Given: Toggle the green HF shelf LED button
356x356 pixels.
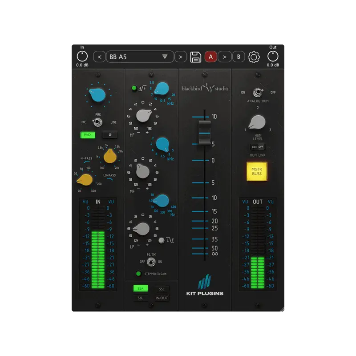Looking at the screenshot, I should (134, 88).
